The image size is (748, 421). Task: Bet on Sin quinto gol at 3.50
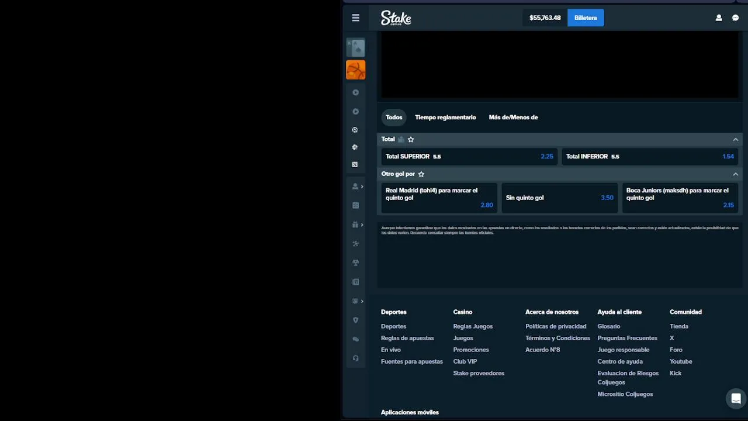[560, 198]
